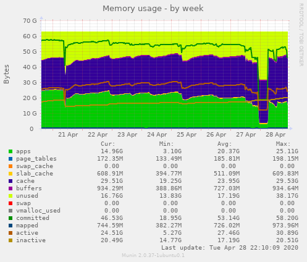Click the inactive olive legend swatch
The height and width of the screenshot is (262, 307).
pyautogui.click(x=11, y=240)
